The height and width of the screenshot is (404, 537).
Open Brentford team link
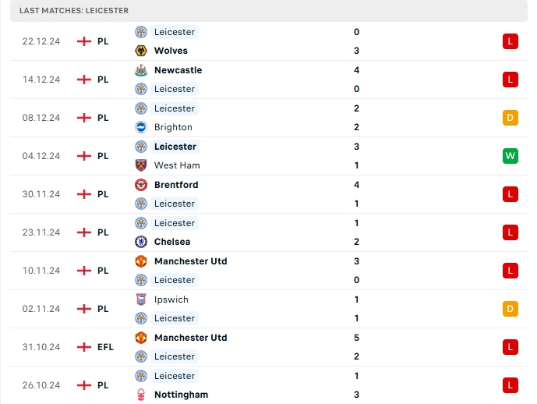click(176, 185)
